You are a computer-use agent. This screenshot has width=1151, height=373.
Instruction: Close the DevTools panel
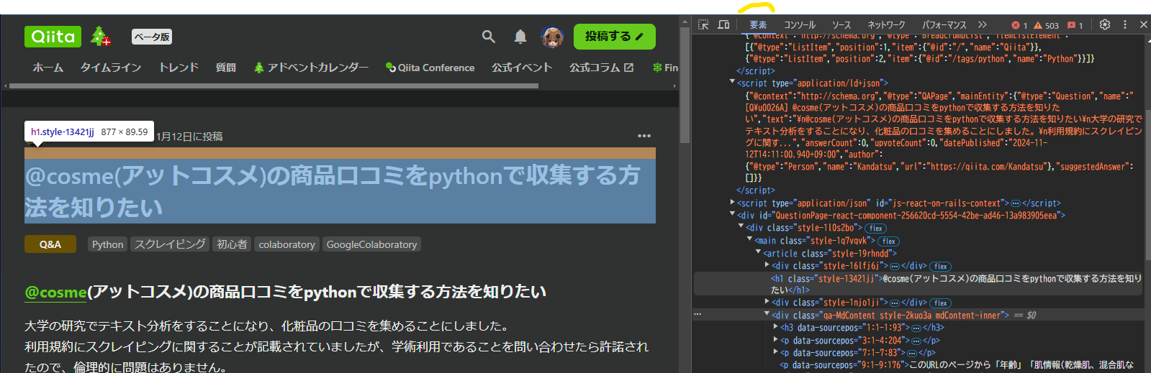(1143, 24)
